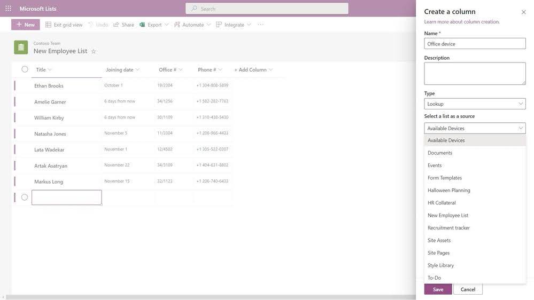Click the New item button
This screenshot has height=300, width=534.
click(x=26, y=25)
